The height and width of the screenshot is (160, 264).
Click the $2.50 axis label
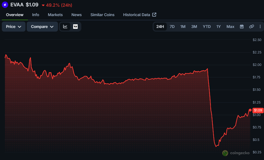pos(257,40)
